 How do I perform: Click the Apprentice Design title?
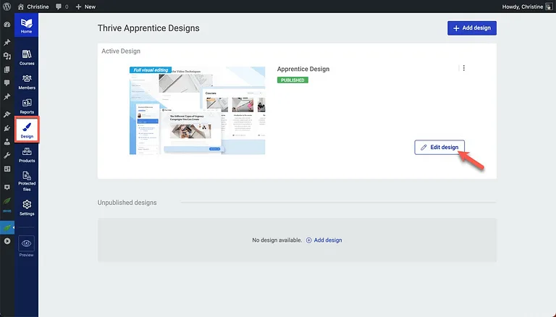(x=303, y=69)
